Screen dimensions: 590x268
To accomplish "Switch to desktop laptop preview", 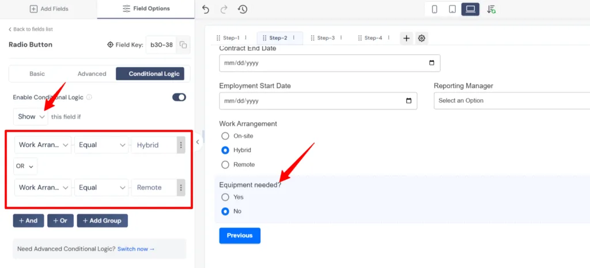I will pos(470,9).
